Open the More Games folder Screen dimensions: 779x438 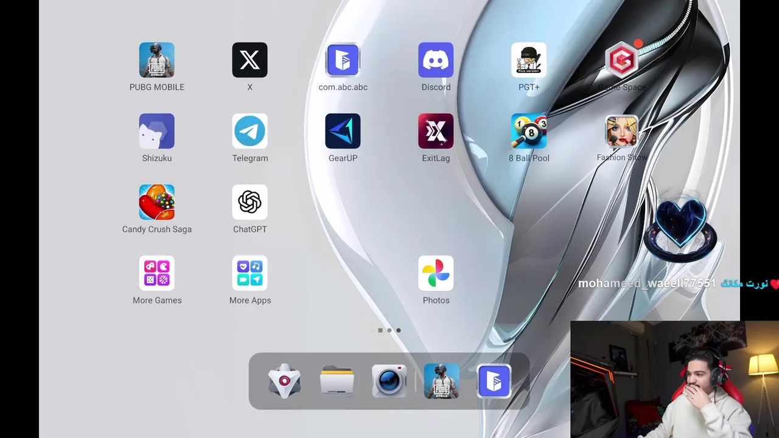click(x=156, y=273)
